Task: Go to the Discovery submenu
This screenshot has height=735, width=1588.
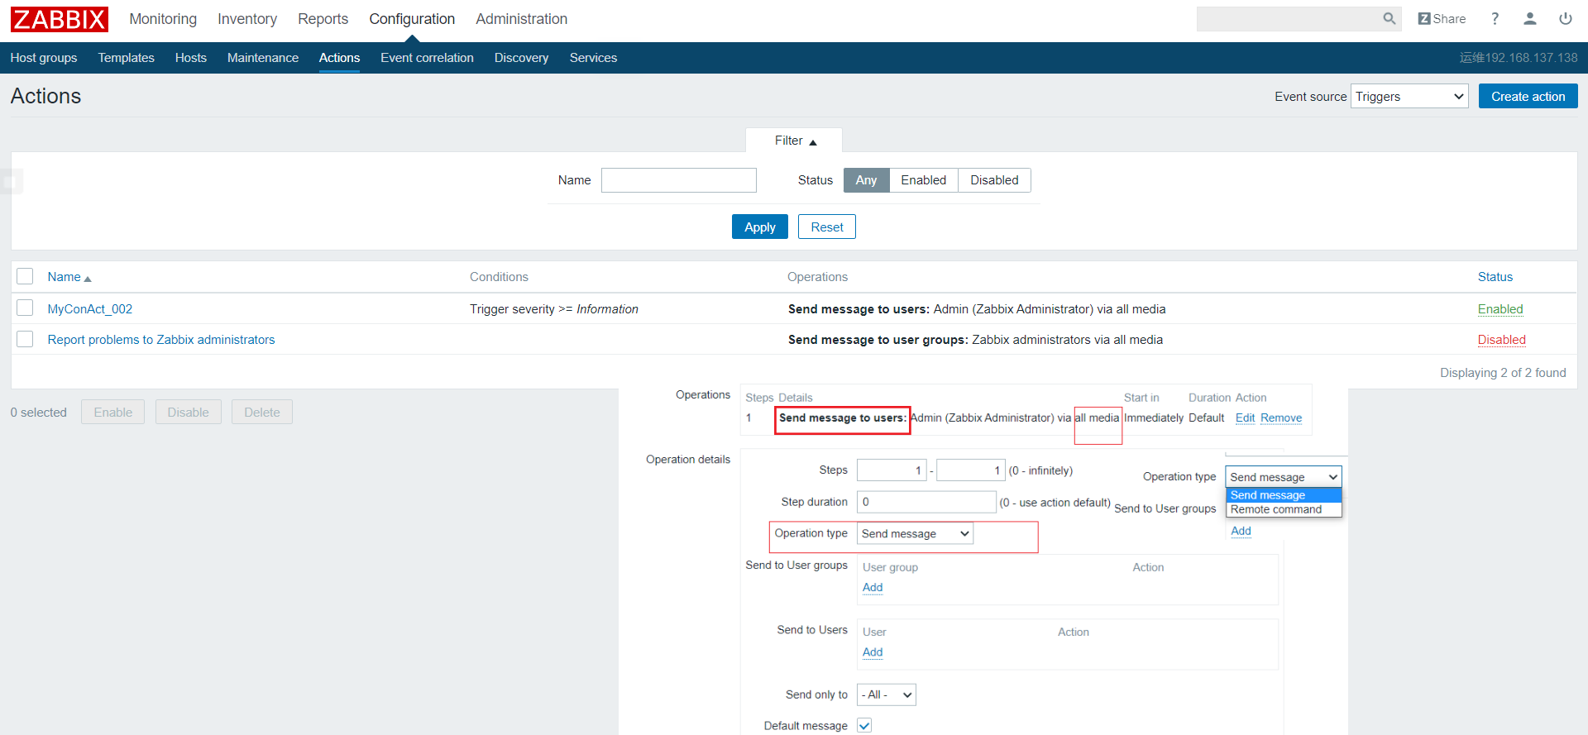Action: (x=521, y=58)
